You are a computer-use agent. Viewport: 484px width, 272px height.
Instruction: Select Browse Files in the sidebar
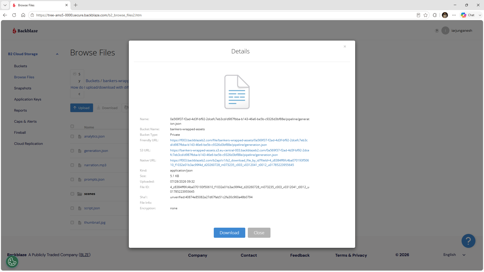click(x=24, y=77)
